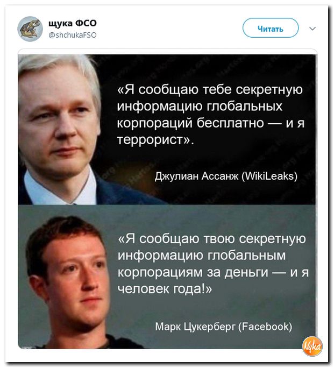334x368 pixels.
Task: Click the Марк Цукерберг caption text
Action: coord(195,326)
